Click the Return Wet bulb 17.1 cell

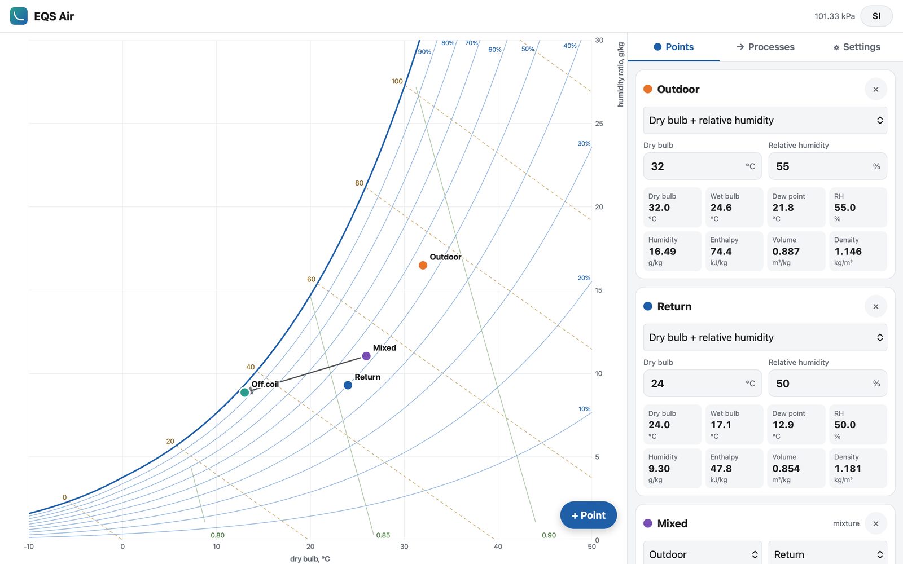pos(734,425)
